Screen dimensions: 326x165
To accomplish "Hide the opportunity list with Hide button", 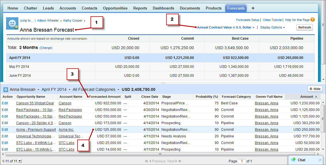I will coord(314,89).
